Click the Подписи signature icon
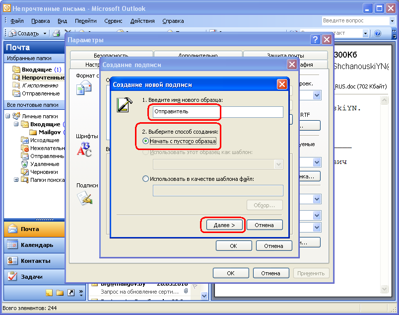Viewport: 399px width, 315px height. tap(85, 198)
